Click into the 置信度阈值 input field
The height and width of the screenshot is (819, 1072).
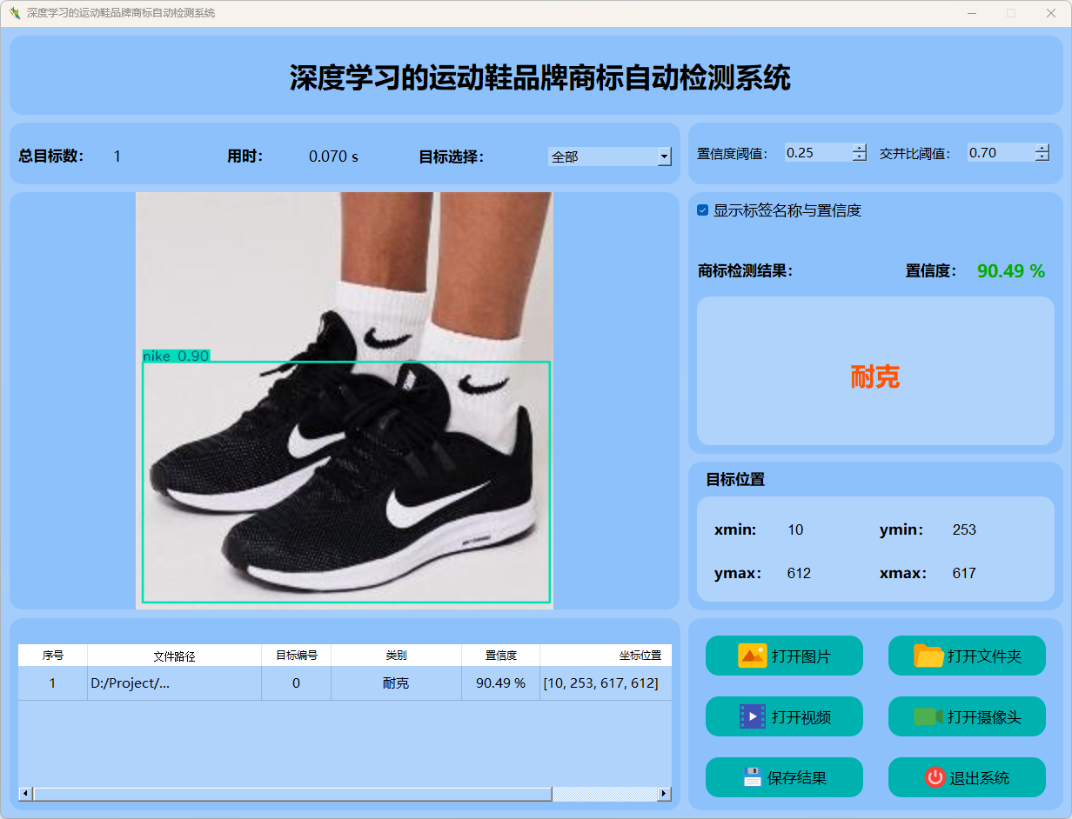[x=816, y=153]
